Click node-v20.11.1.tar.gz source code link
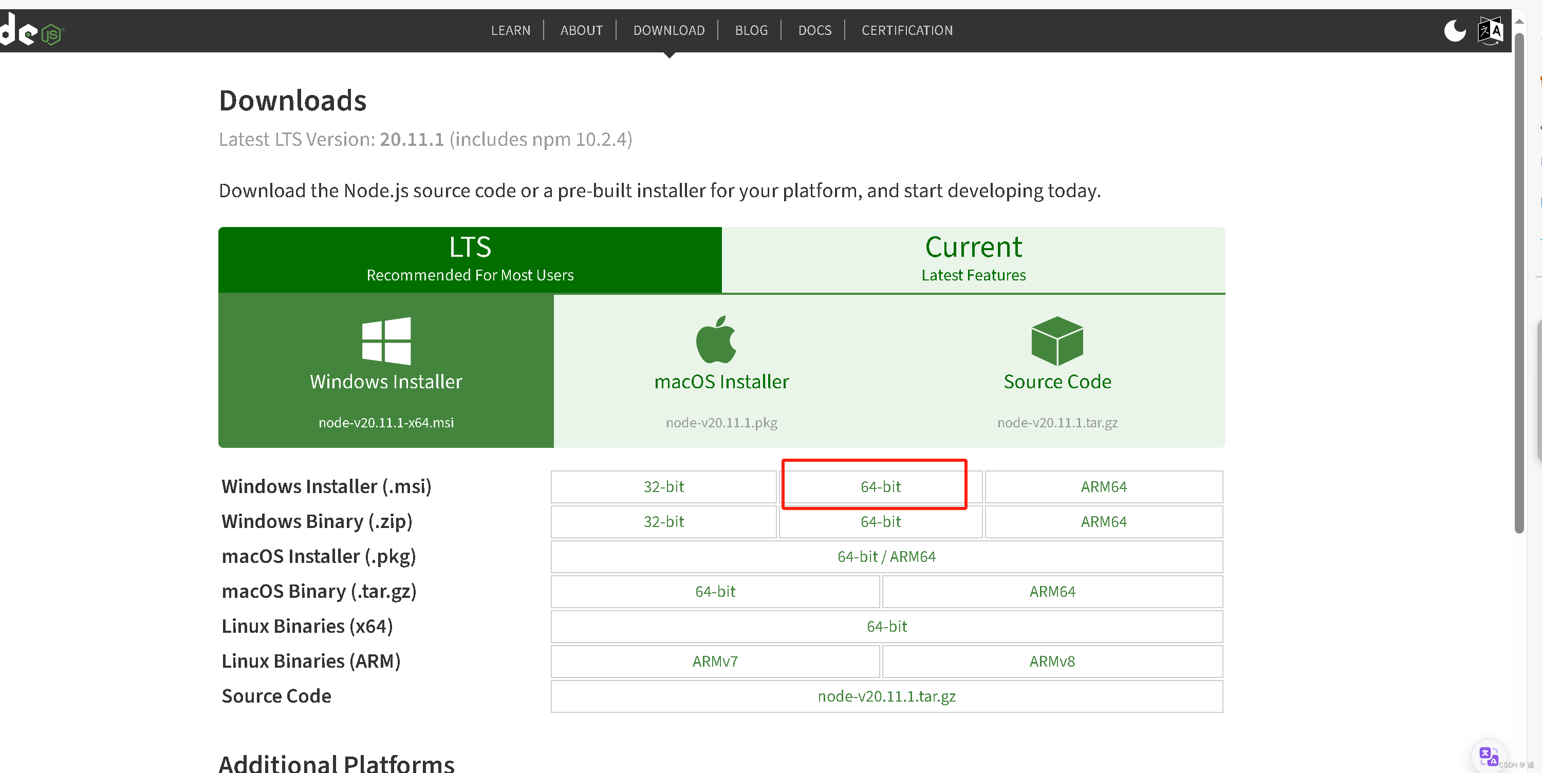 pos(886,696)
